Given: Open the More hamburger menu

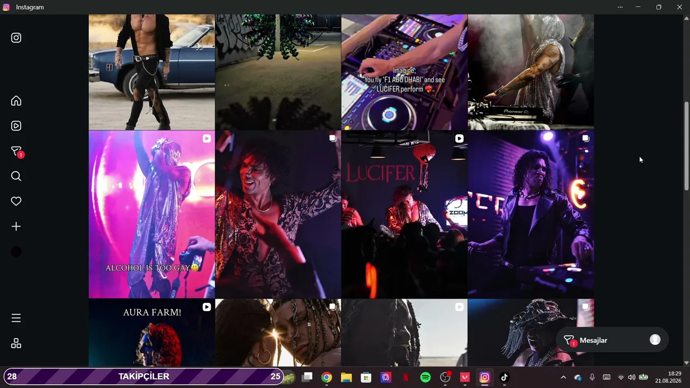Looking at the screenshot, I should tap(16, 318).
